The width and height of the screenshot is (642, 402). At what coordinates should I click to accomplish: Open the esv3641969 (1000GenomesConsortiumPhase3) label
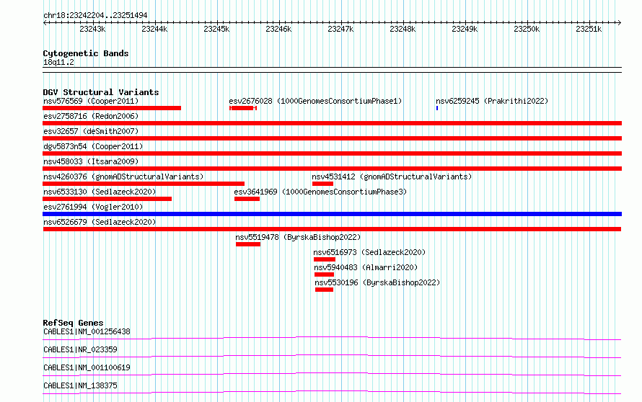(320, 192)
